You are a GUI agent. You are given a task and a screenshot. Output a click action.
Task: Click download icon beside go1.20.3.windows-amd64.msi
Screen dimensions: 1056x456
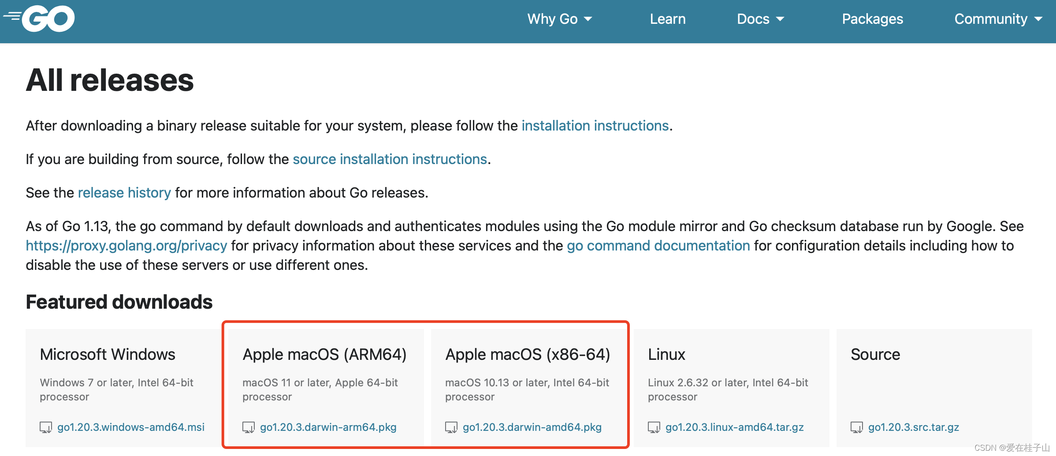pyautogui.click(x=46, y=427)
